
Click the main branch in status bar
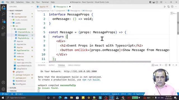pos(6,94)
